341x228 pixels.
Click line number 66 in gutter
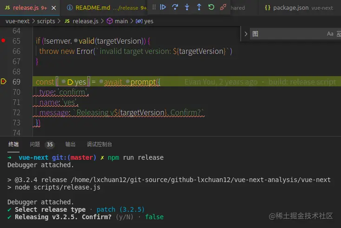(x=17, y=51)
